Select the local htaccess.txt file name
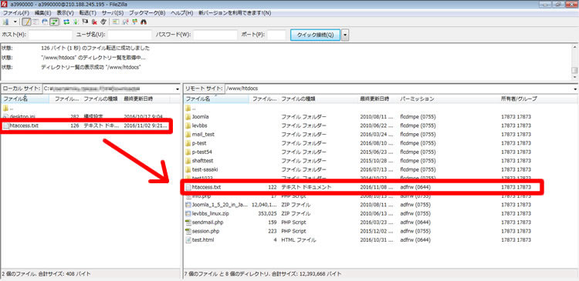The image size is (579, 281). [x=25, y=125]
